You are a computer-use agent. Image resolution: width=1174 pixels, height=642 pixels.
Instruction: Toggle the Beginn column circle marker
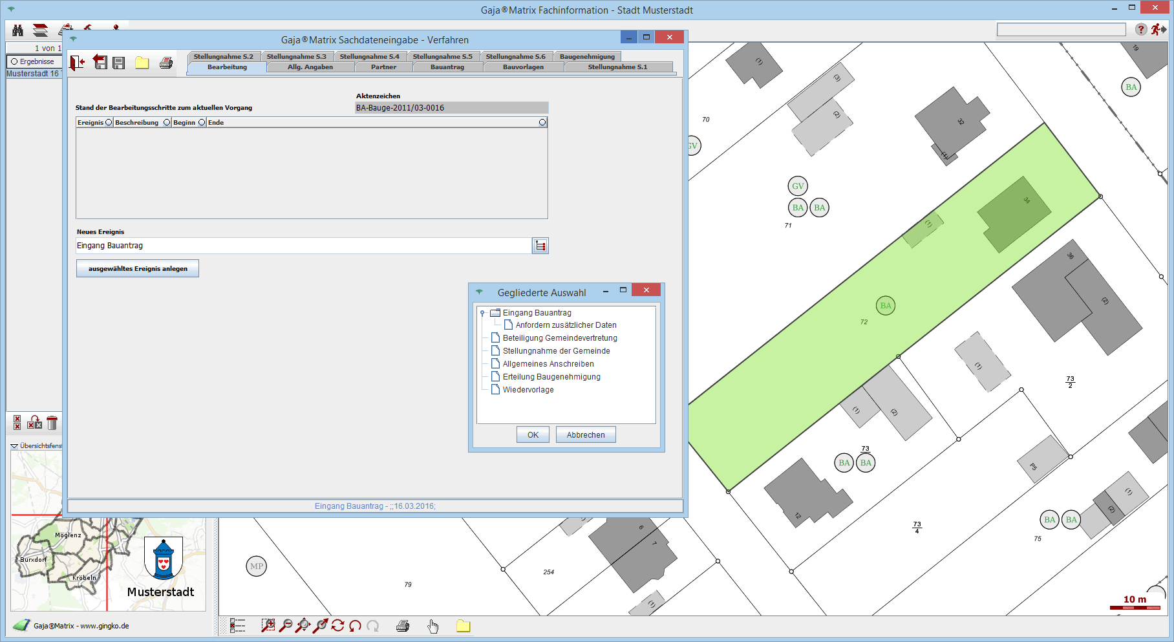[x=202, y=122]
